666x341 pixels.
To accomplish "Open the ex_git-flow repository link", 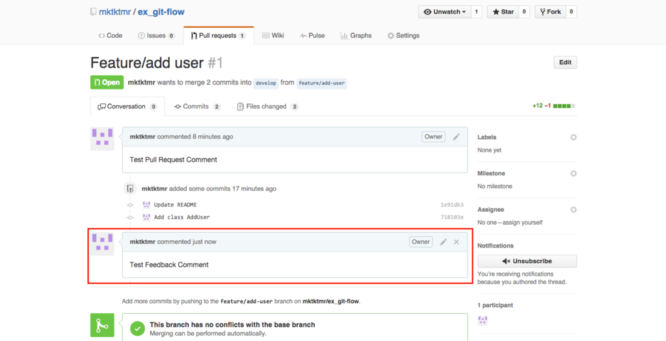I will point(161,12).
